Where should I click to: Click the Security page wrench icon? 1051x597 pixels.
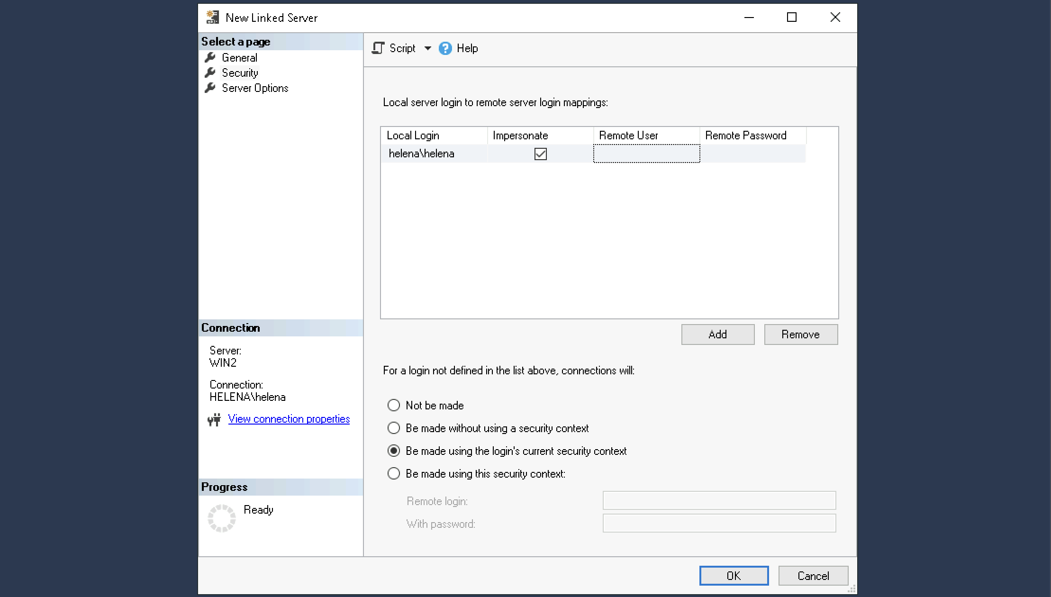click(x=210, y=72)
